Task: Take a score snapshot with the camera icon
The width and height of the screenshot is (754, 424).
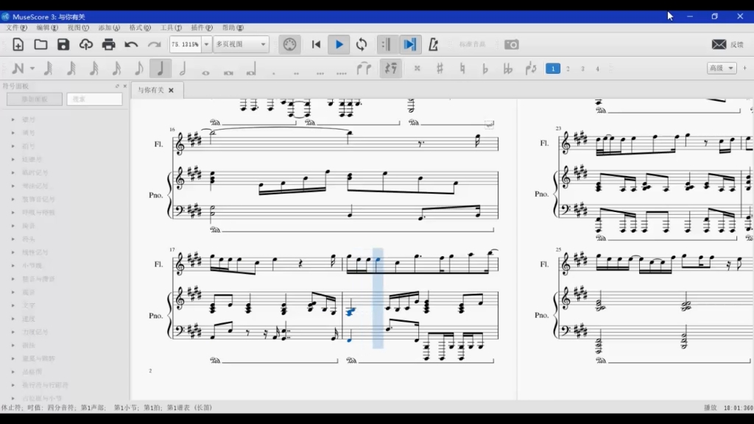Action: click(x=511, y=45)
